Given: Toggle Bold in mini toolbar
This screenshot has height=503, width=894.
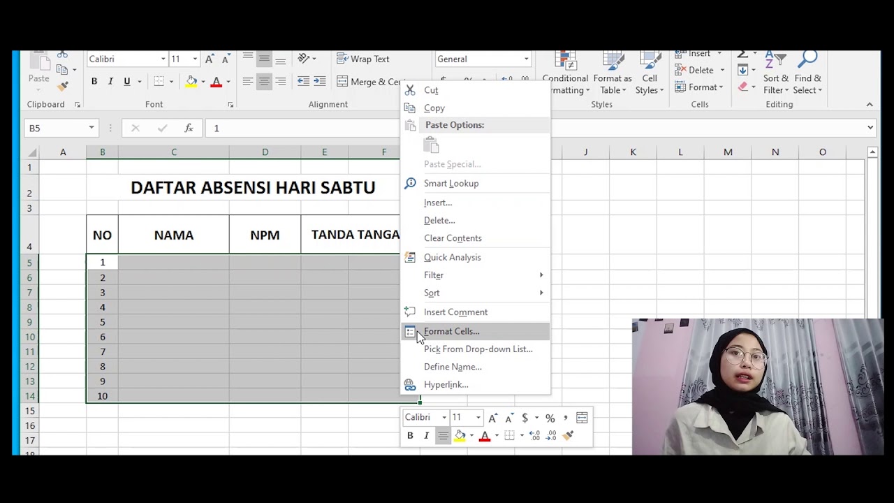Looking at the screenshot, I should [x=410, y=435].
